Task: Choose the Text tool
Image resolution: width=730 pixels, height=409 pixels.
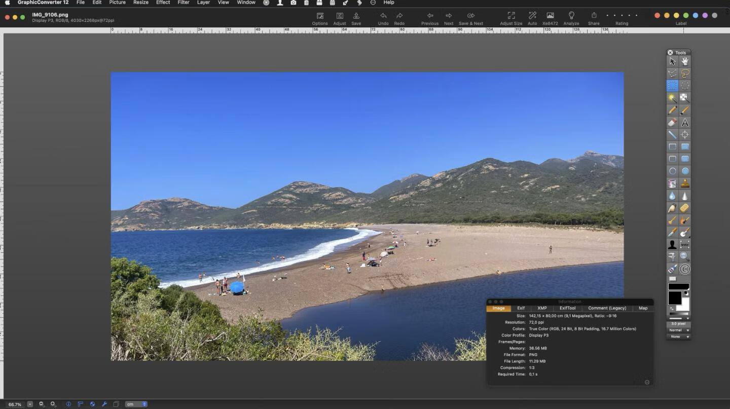Action: click(685, 122)
